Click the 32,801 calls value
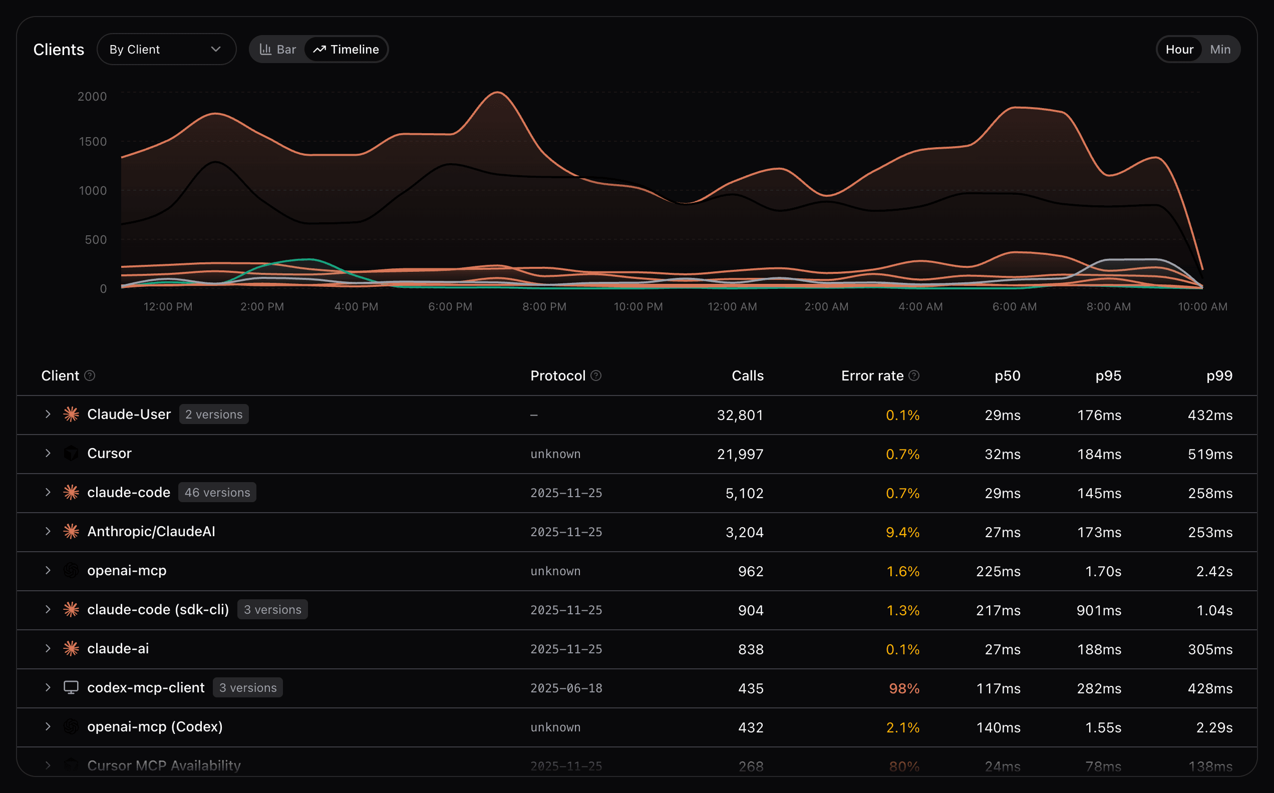Viewport: 1274px width, 793px height. [740, 416]
